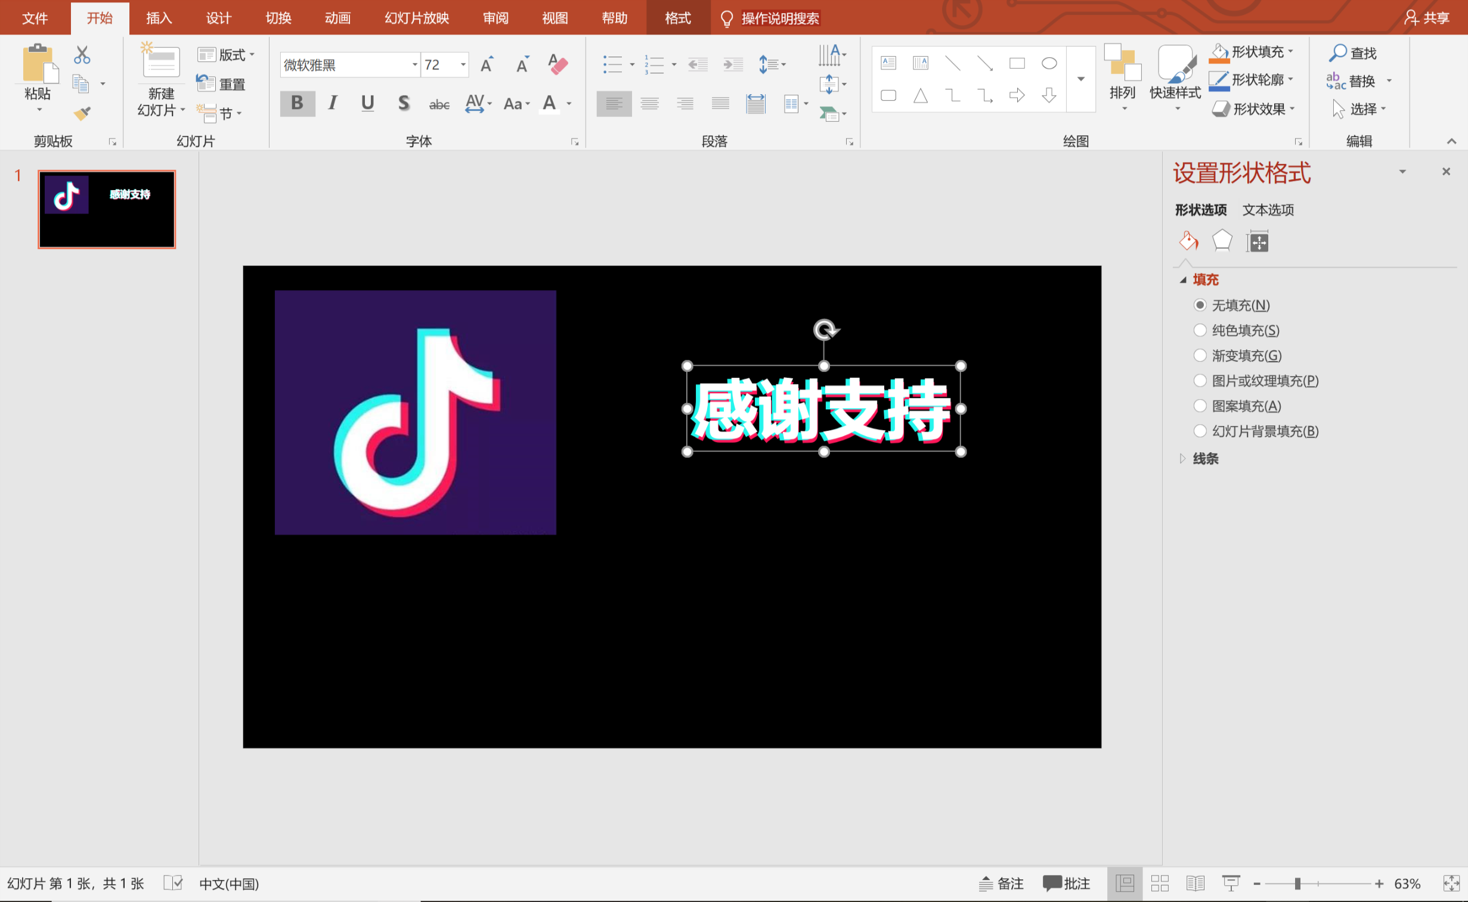1468x902 pixels.
Task: Click Share (共享) button
Action: pos(1427,18)
